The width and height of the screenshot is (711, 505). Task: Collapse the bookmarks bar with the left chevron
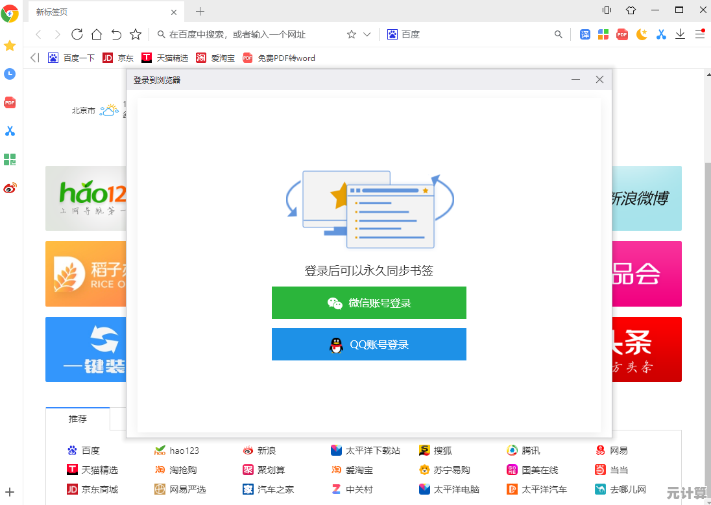pyautogui.click(x=34, y=58)
